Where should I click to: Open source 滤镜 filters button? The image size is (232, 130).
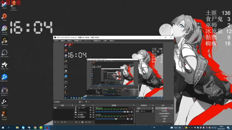coord(88,102)
